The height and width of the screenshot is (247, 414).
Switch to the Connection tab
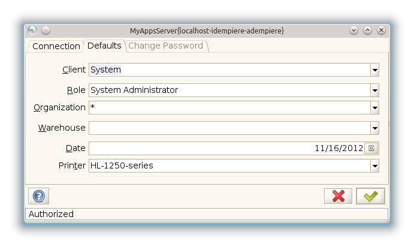56,46
